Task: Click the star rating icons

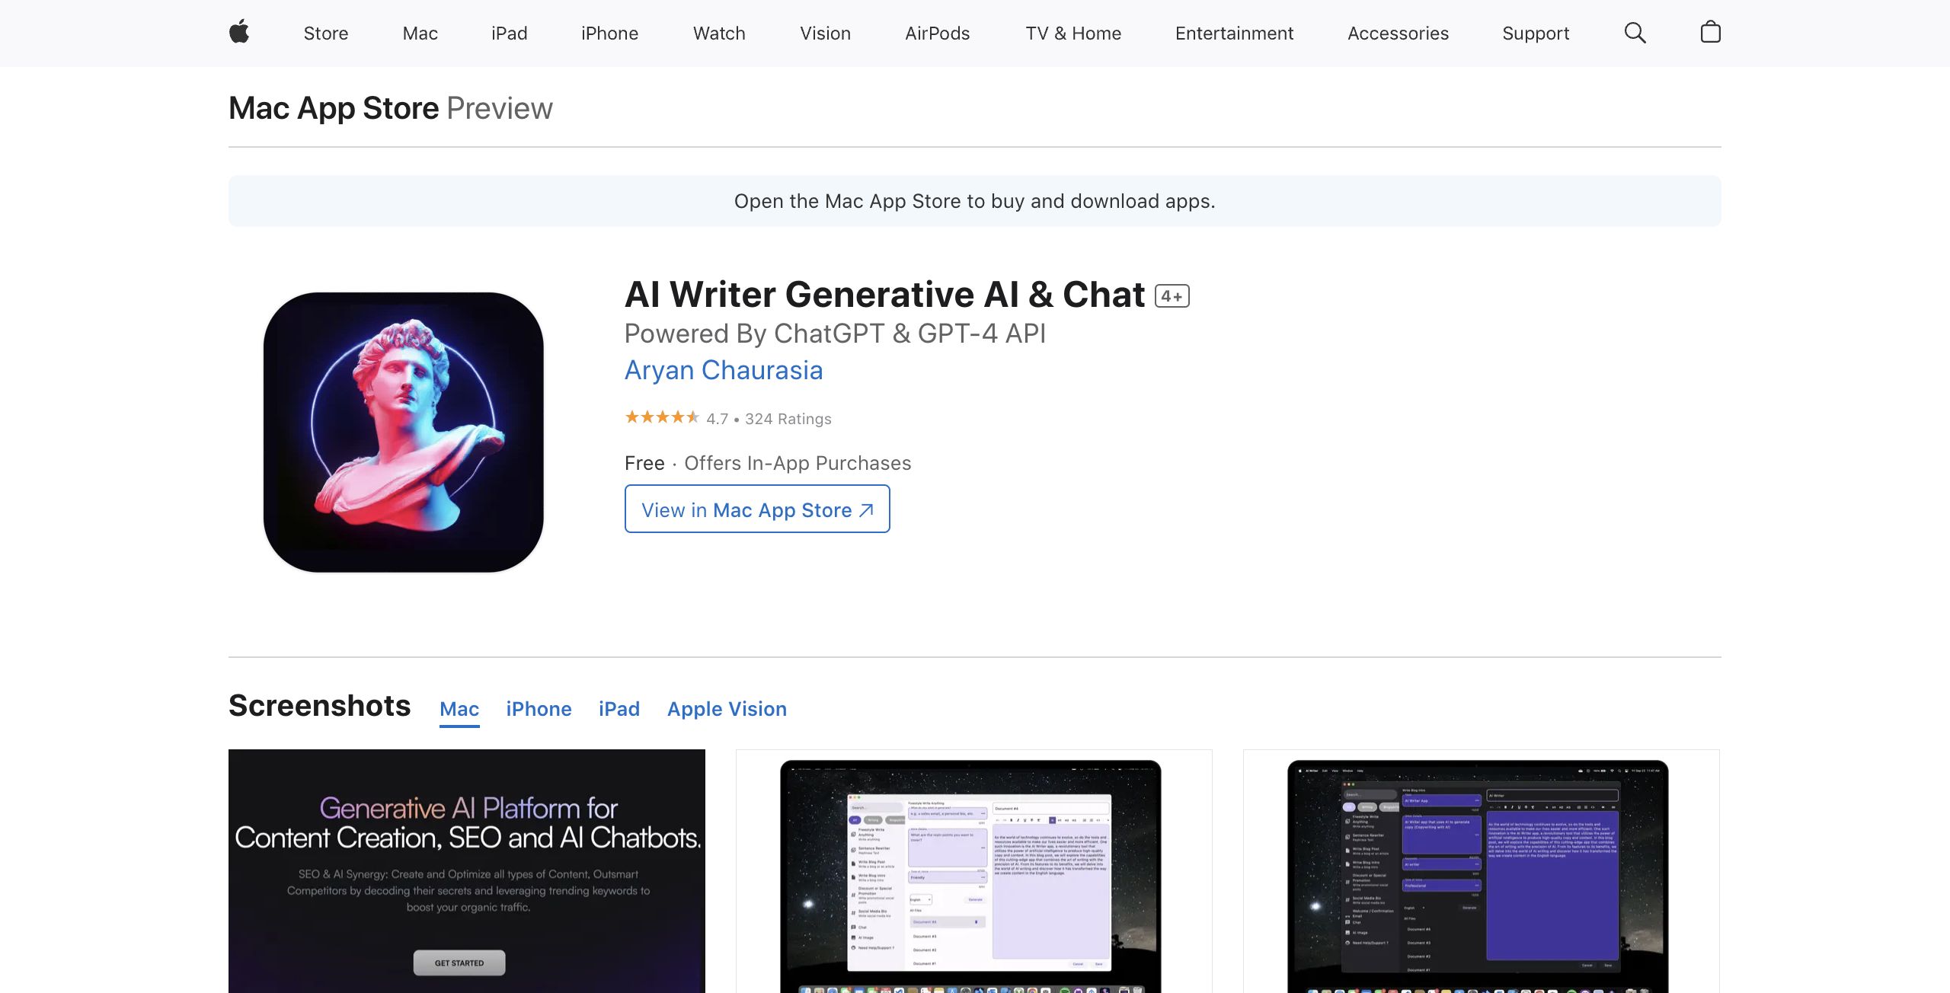Action: (x=661, y=417)
